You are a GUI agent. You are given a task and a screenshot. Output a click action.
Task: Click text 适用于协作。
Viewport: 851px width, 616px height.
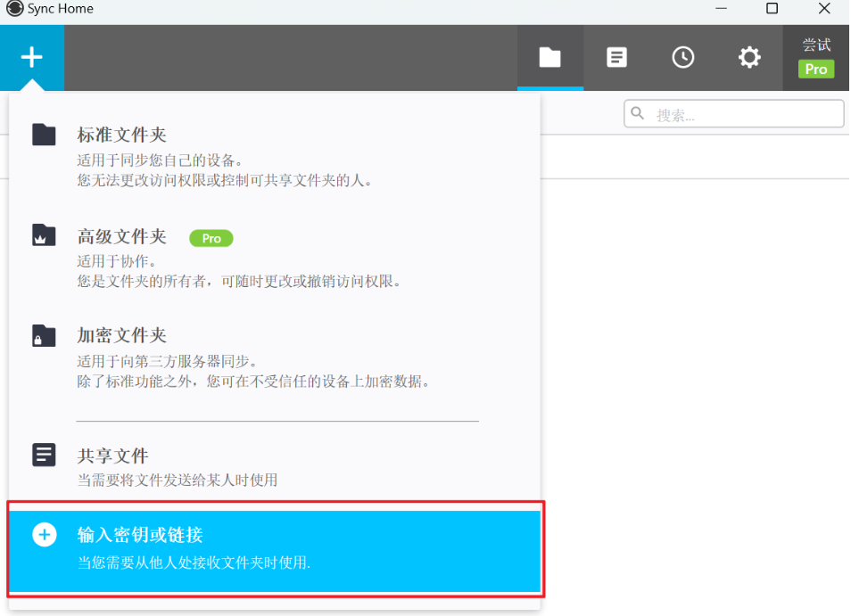pos(117,261)
